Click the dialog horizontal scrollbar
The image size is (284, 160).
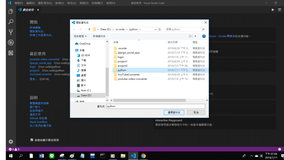(149, 100)
